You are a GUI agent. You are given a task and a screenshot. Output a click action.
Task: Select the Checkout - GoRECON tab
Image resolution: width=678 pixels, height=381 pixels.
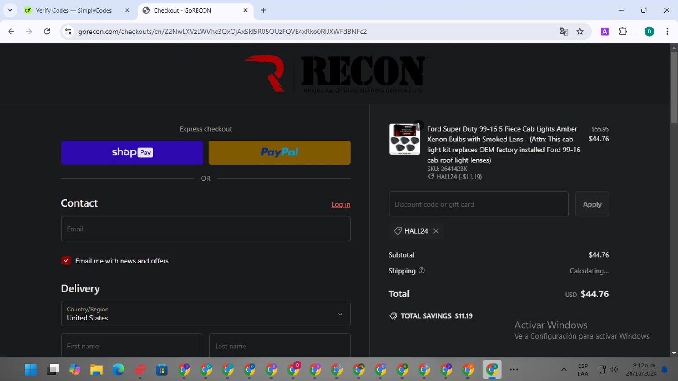pyautogui.click(x=183, y=10)
